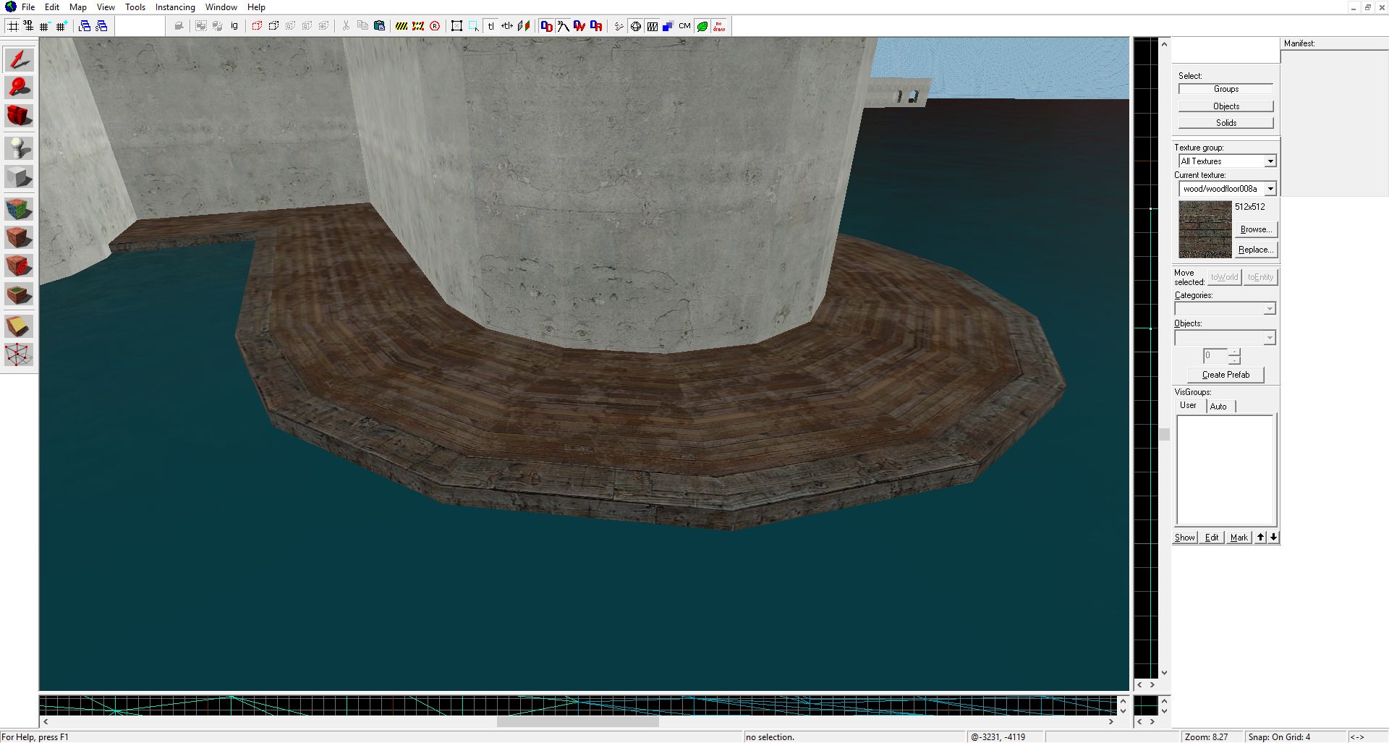The image size is (1389, 743).
Task: Open the Instancing menu
Action: pos(175,7)
